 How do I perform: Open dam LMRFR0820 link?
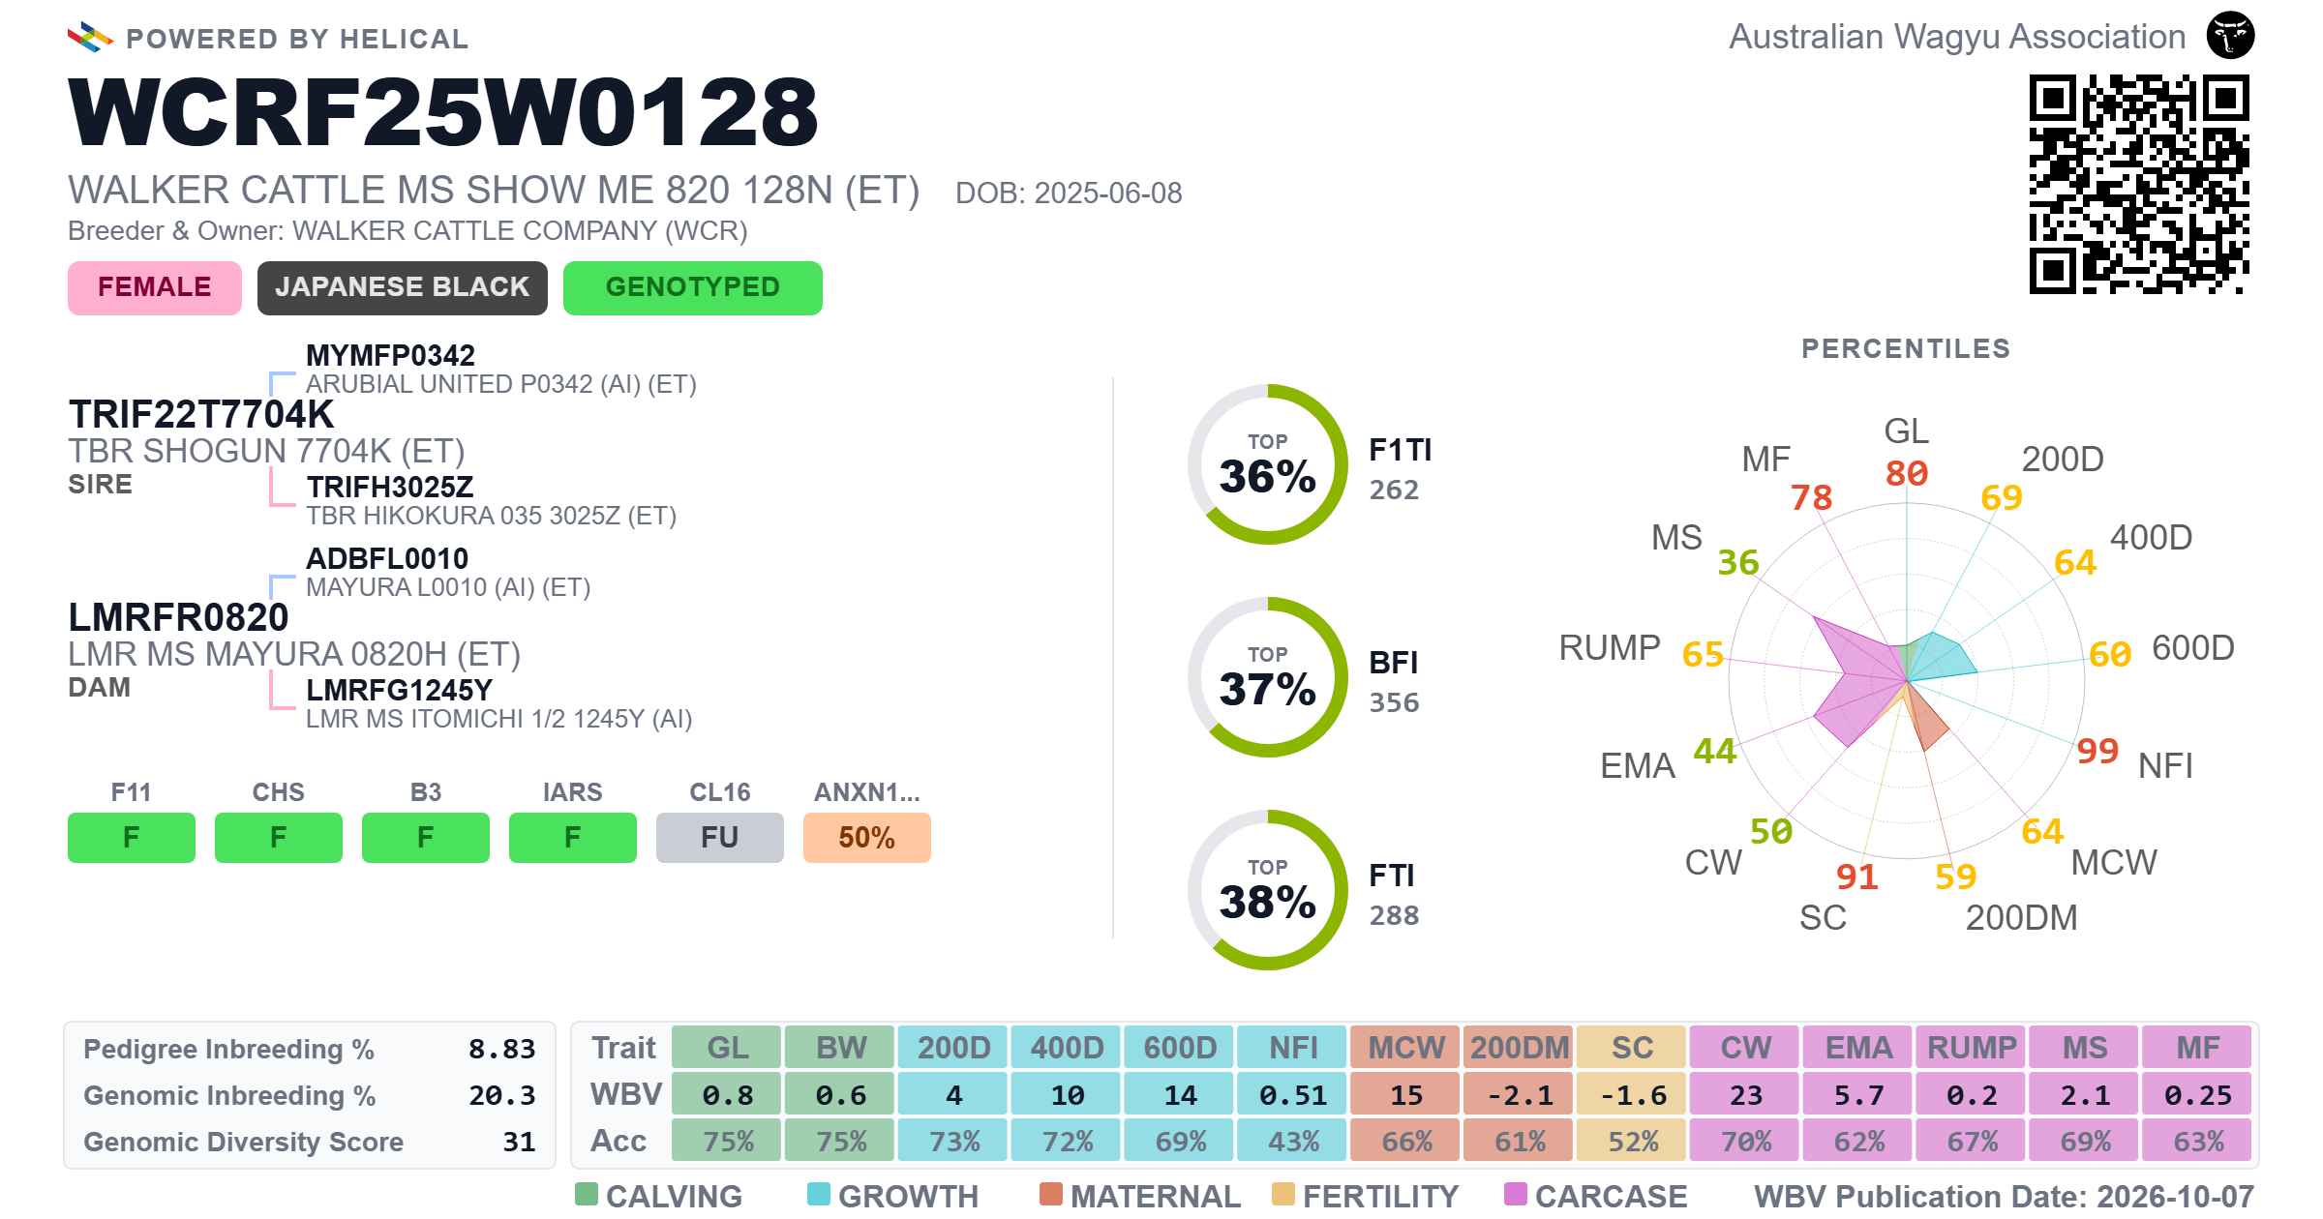pos(178,617)
